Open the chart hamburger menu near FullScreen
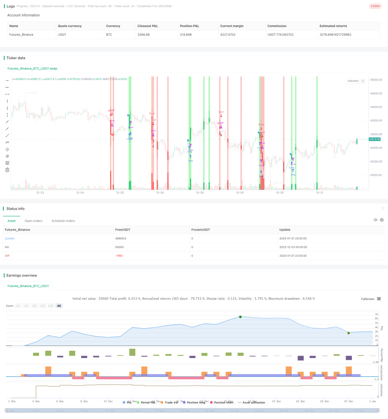The width and height of the screenshot is (388, 419). pos(379,299)
